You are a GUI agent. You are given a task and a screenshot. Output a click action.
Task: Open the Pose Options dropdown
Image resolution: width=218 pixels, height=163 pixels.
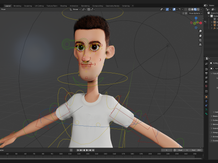click(196, 13)
